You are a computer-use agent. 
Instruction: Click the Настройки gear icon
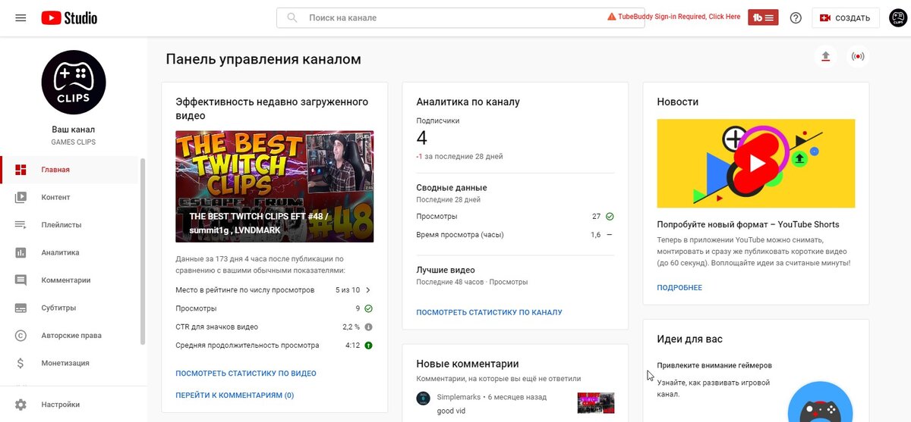(x=20, y=405)
